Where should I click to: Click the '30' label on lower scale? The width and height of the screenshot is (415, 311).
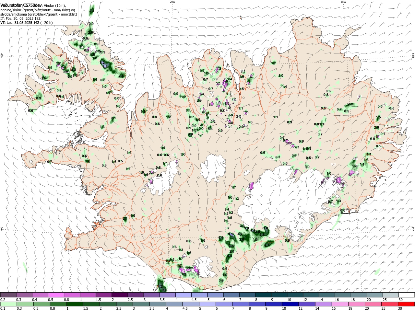pyautogui.click(x=400, y=308)
